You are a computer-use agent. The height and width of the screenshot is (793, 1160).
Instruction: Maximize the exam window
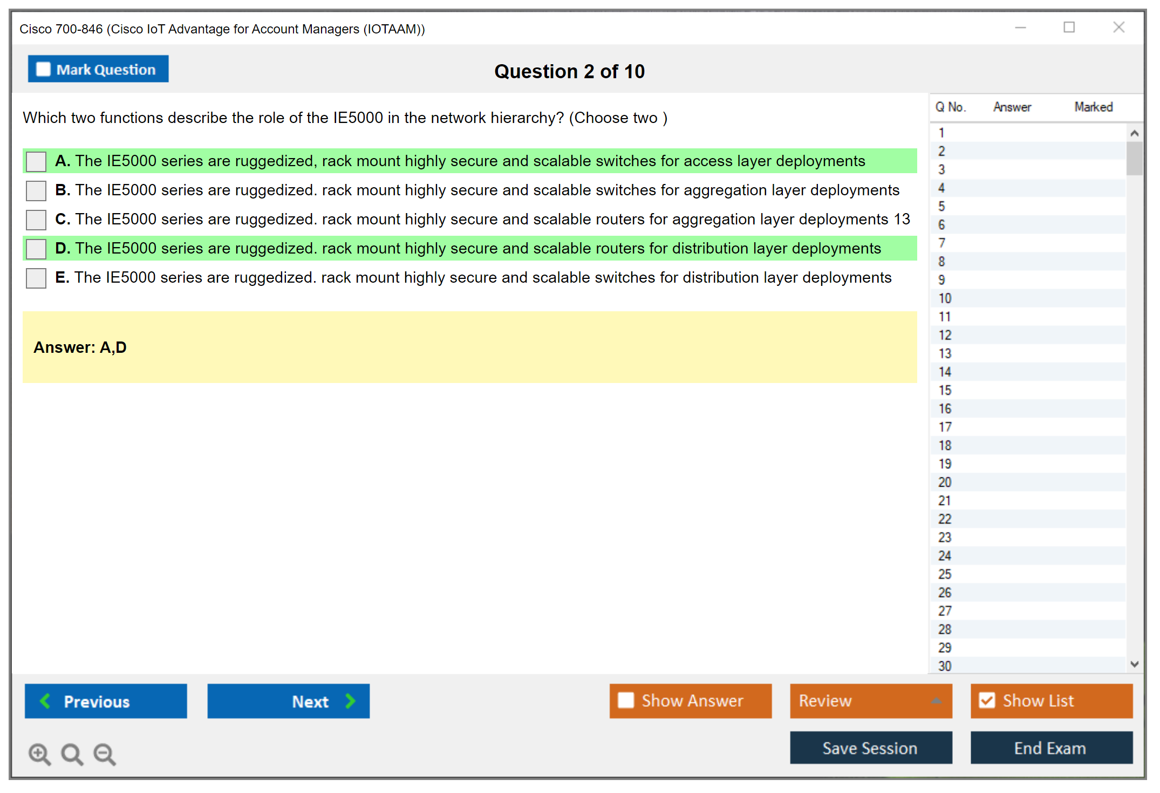pos(1069,28)
